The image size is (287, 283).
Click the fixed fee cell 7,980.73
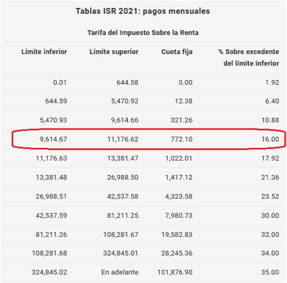179,216
